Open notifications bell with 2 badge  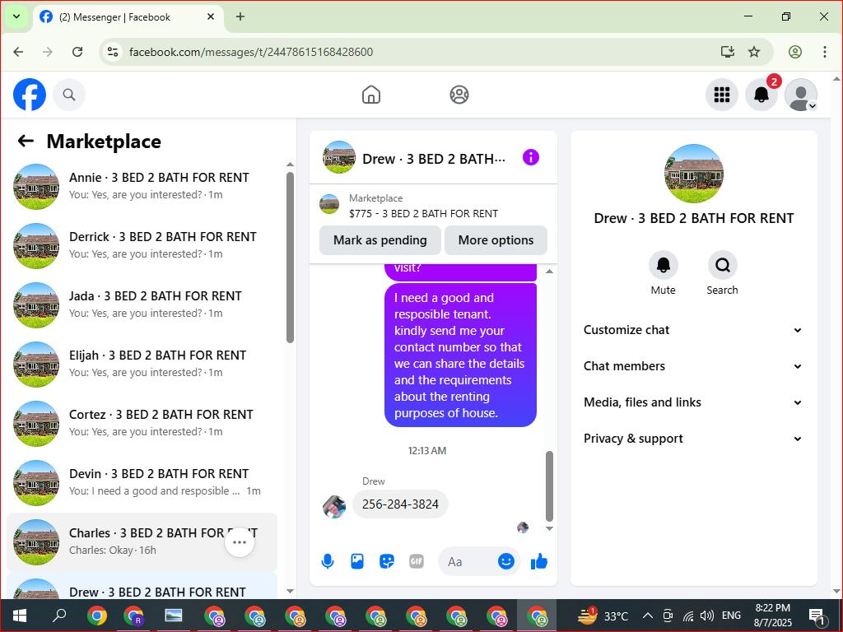(761, 95)
